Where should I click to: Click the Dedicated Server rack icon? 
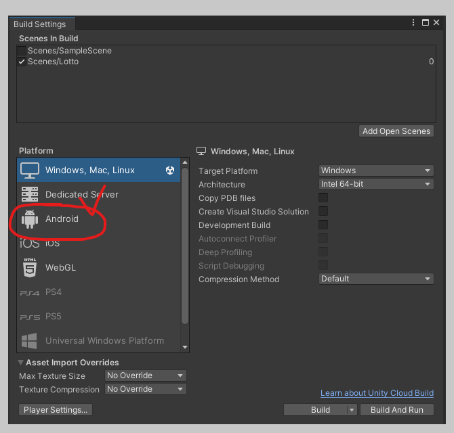pyautogui.click(x=30, y=194)
